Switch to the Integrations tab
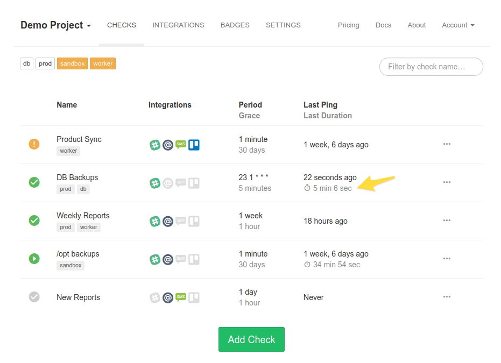 178,25
